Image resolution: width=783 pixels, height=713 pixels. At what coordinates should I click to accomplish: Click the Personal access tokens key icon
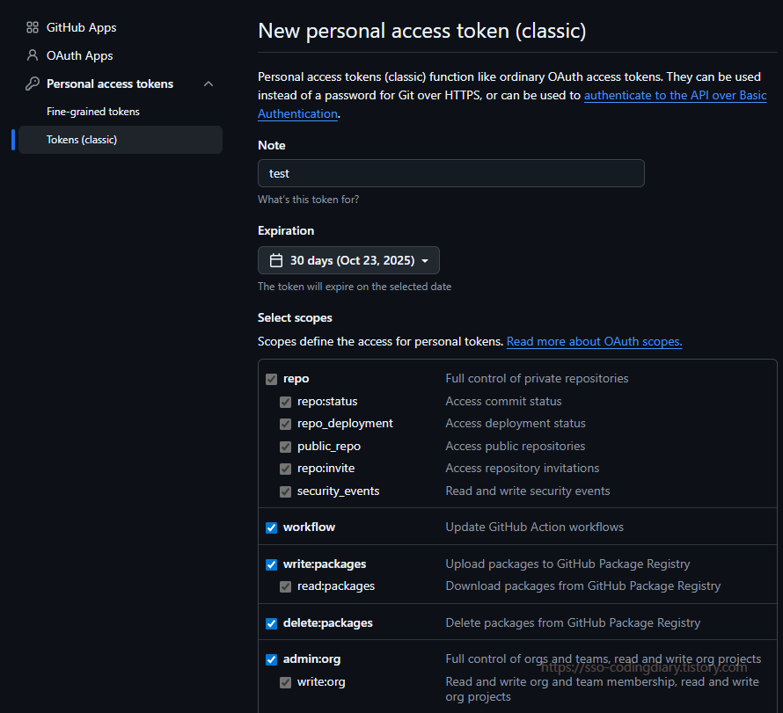pyautogui.click(x=33, y=84)
